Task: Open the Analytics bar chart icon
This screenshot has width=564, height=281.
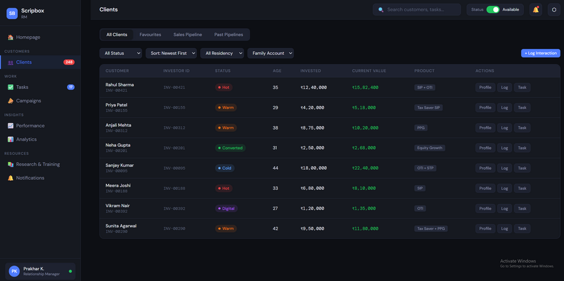Action: tap(10, 139)
